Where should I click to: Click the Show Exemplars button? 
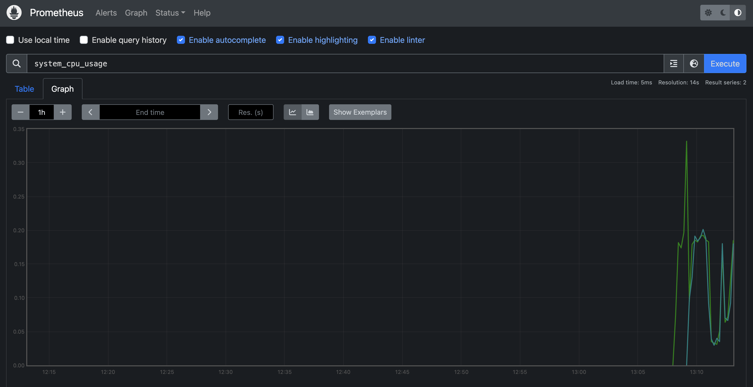360,112
